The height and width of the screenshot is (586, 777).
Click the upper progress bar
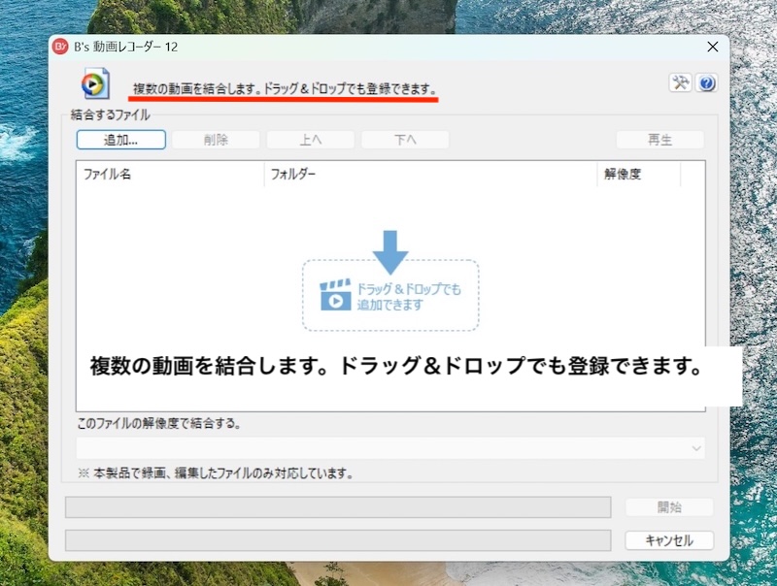point(338,507)
